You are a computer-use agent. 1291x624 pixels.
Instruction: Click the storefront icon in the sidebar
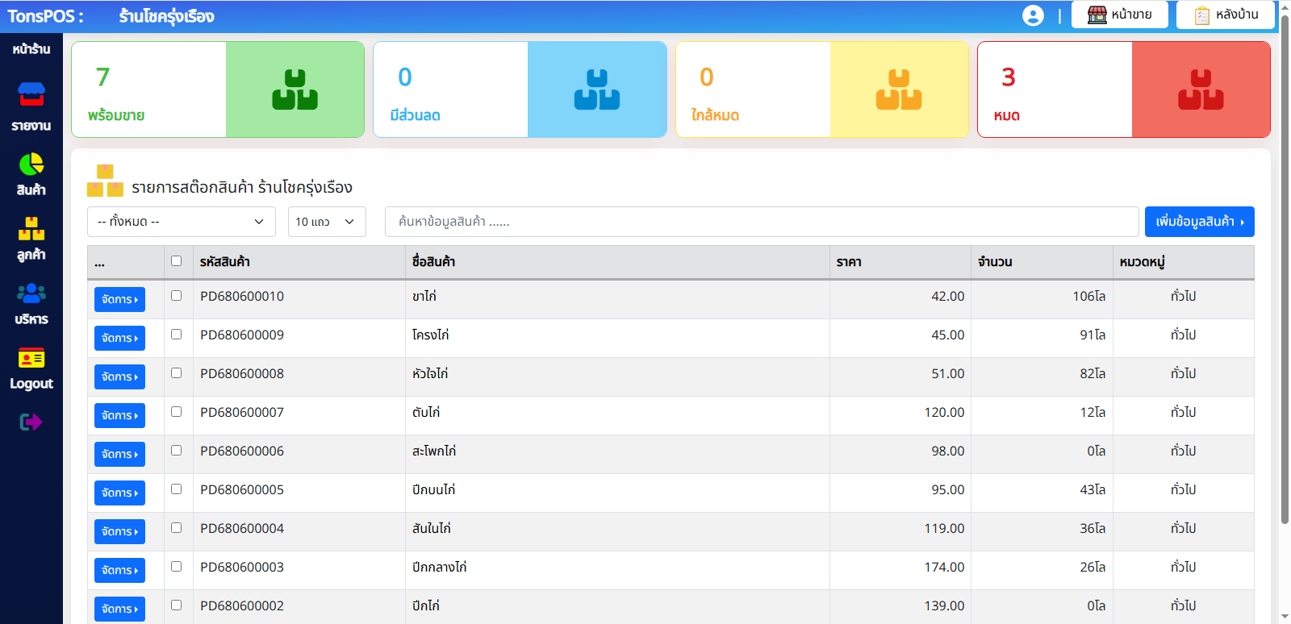coord(31,94)
